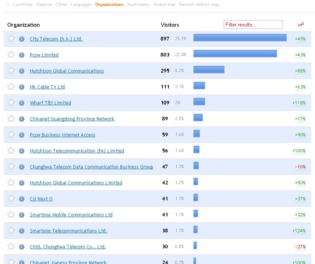Star the Wharf T&t Limited row
Viewport: 315px width, 264px height.
(11, 103)
